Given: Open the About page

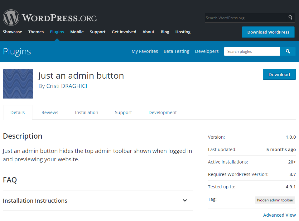Looking at the screenshot, I should pos(148,32).
